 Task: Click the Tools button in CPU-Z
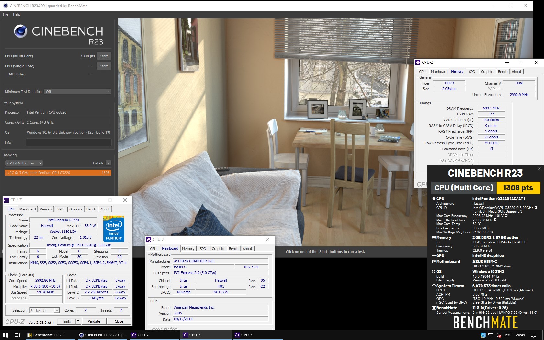[66, 321]
